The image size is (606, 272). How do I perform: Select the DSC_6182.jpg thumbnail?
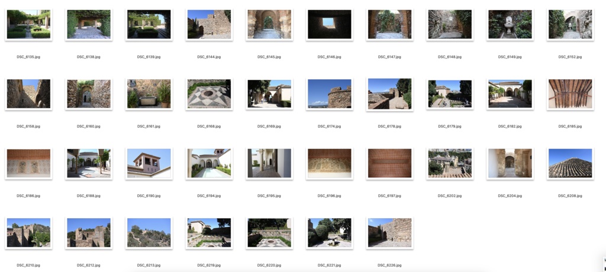click(x=510, y=94)
